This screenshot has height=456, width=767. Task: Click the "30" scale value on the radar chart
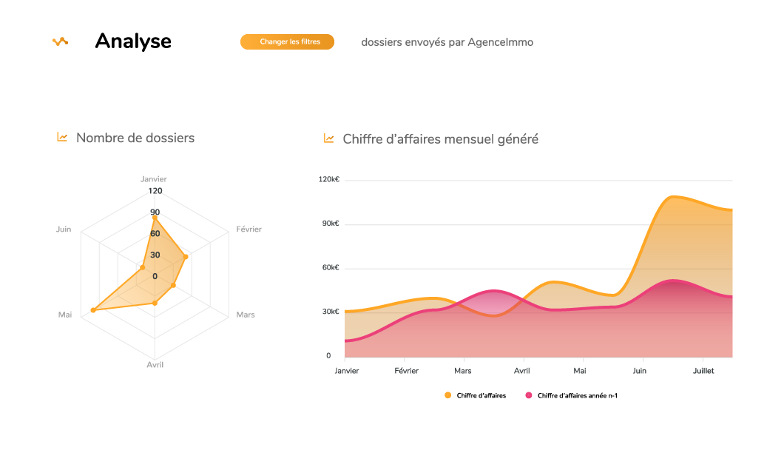(155, 255)
